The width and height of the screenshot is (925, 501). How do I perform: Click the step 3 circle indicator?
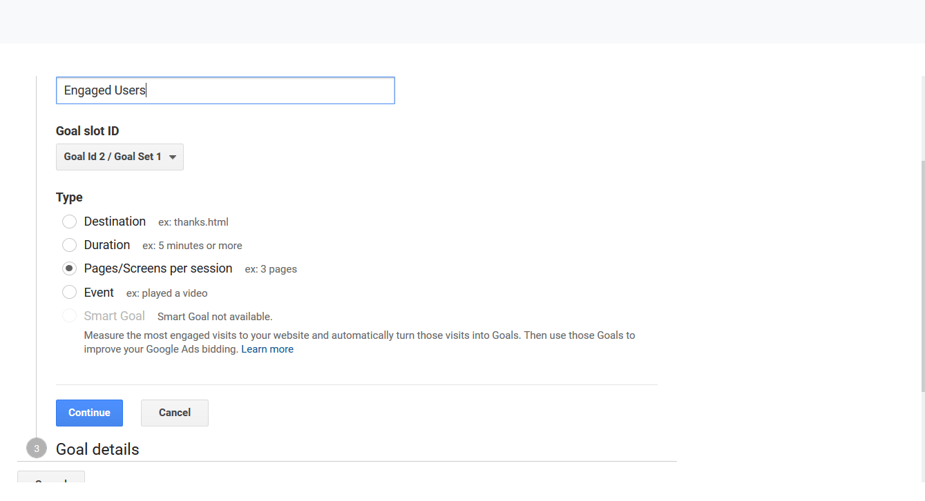(x=36, y=448)
